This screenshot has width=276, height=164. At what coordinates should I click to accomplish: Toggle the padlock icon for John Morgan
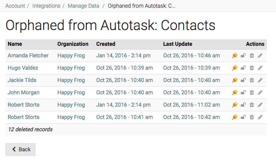pyautogui.click(x=243, y=93)
